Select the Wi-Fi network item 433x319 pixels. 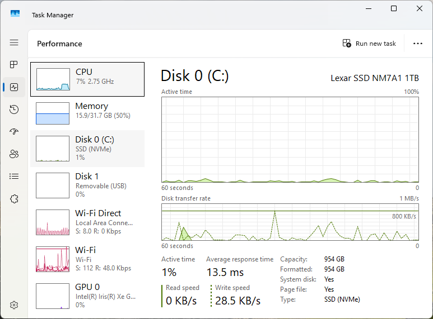[x=87, y=259]
